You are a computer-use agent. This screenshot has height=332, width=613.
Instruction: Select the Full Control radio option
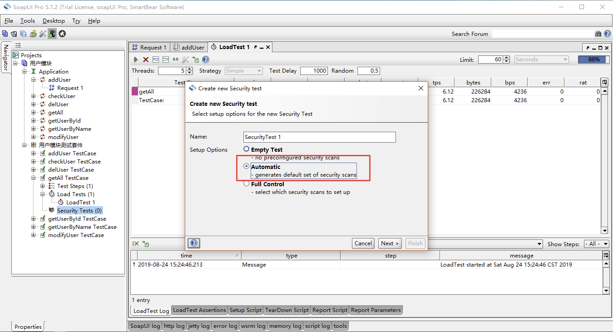click(247, 183)
